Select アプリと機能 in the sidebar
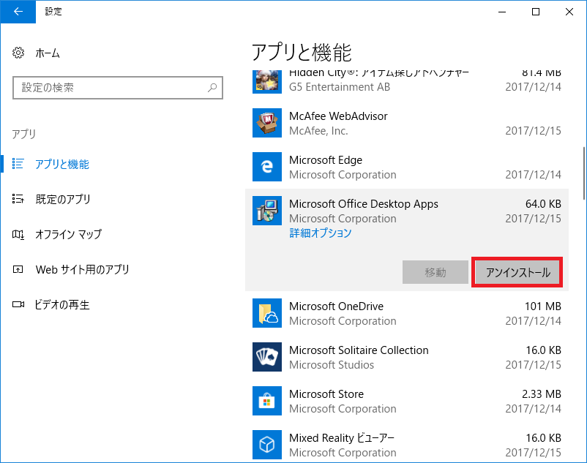Screen dimensions: 587x463 (x=62, y=164)
